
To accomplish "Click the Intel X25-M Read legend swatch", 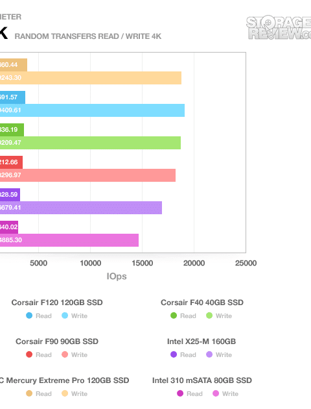I will coord(174,354).
